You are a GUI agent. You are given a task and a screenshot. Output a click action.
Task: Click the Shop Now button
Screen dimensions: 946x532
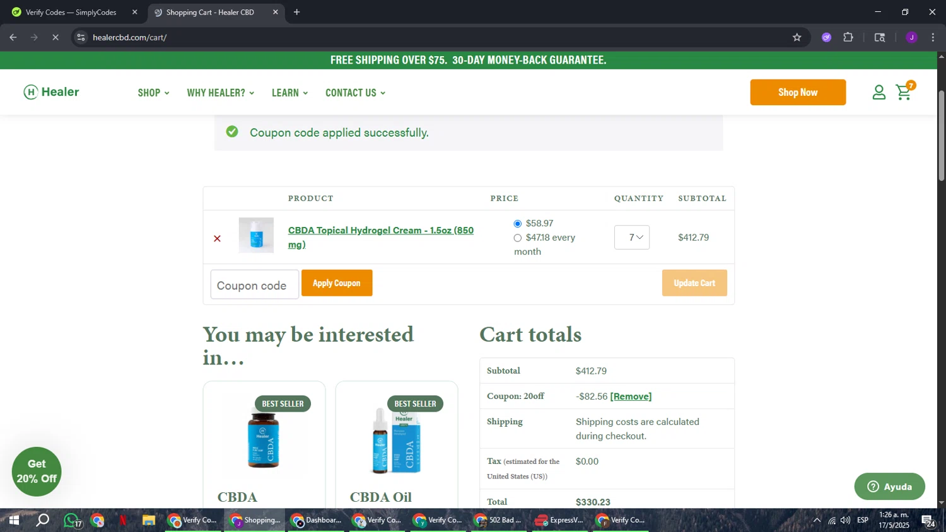click(798, 92)
